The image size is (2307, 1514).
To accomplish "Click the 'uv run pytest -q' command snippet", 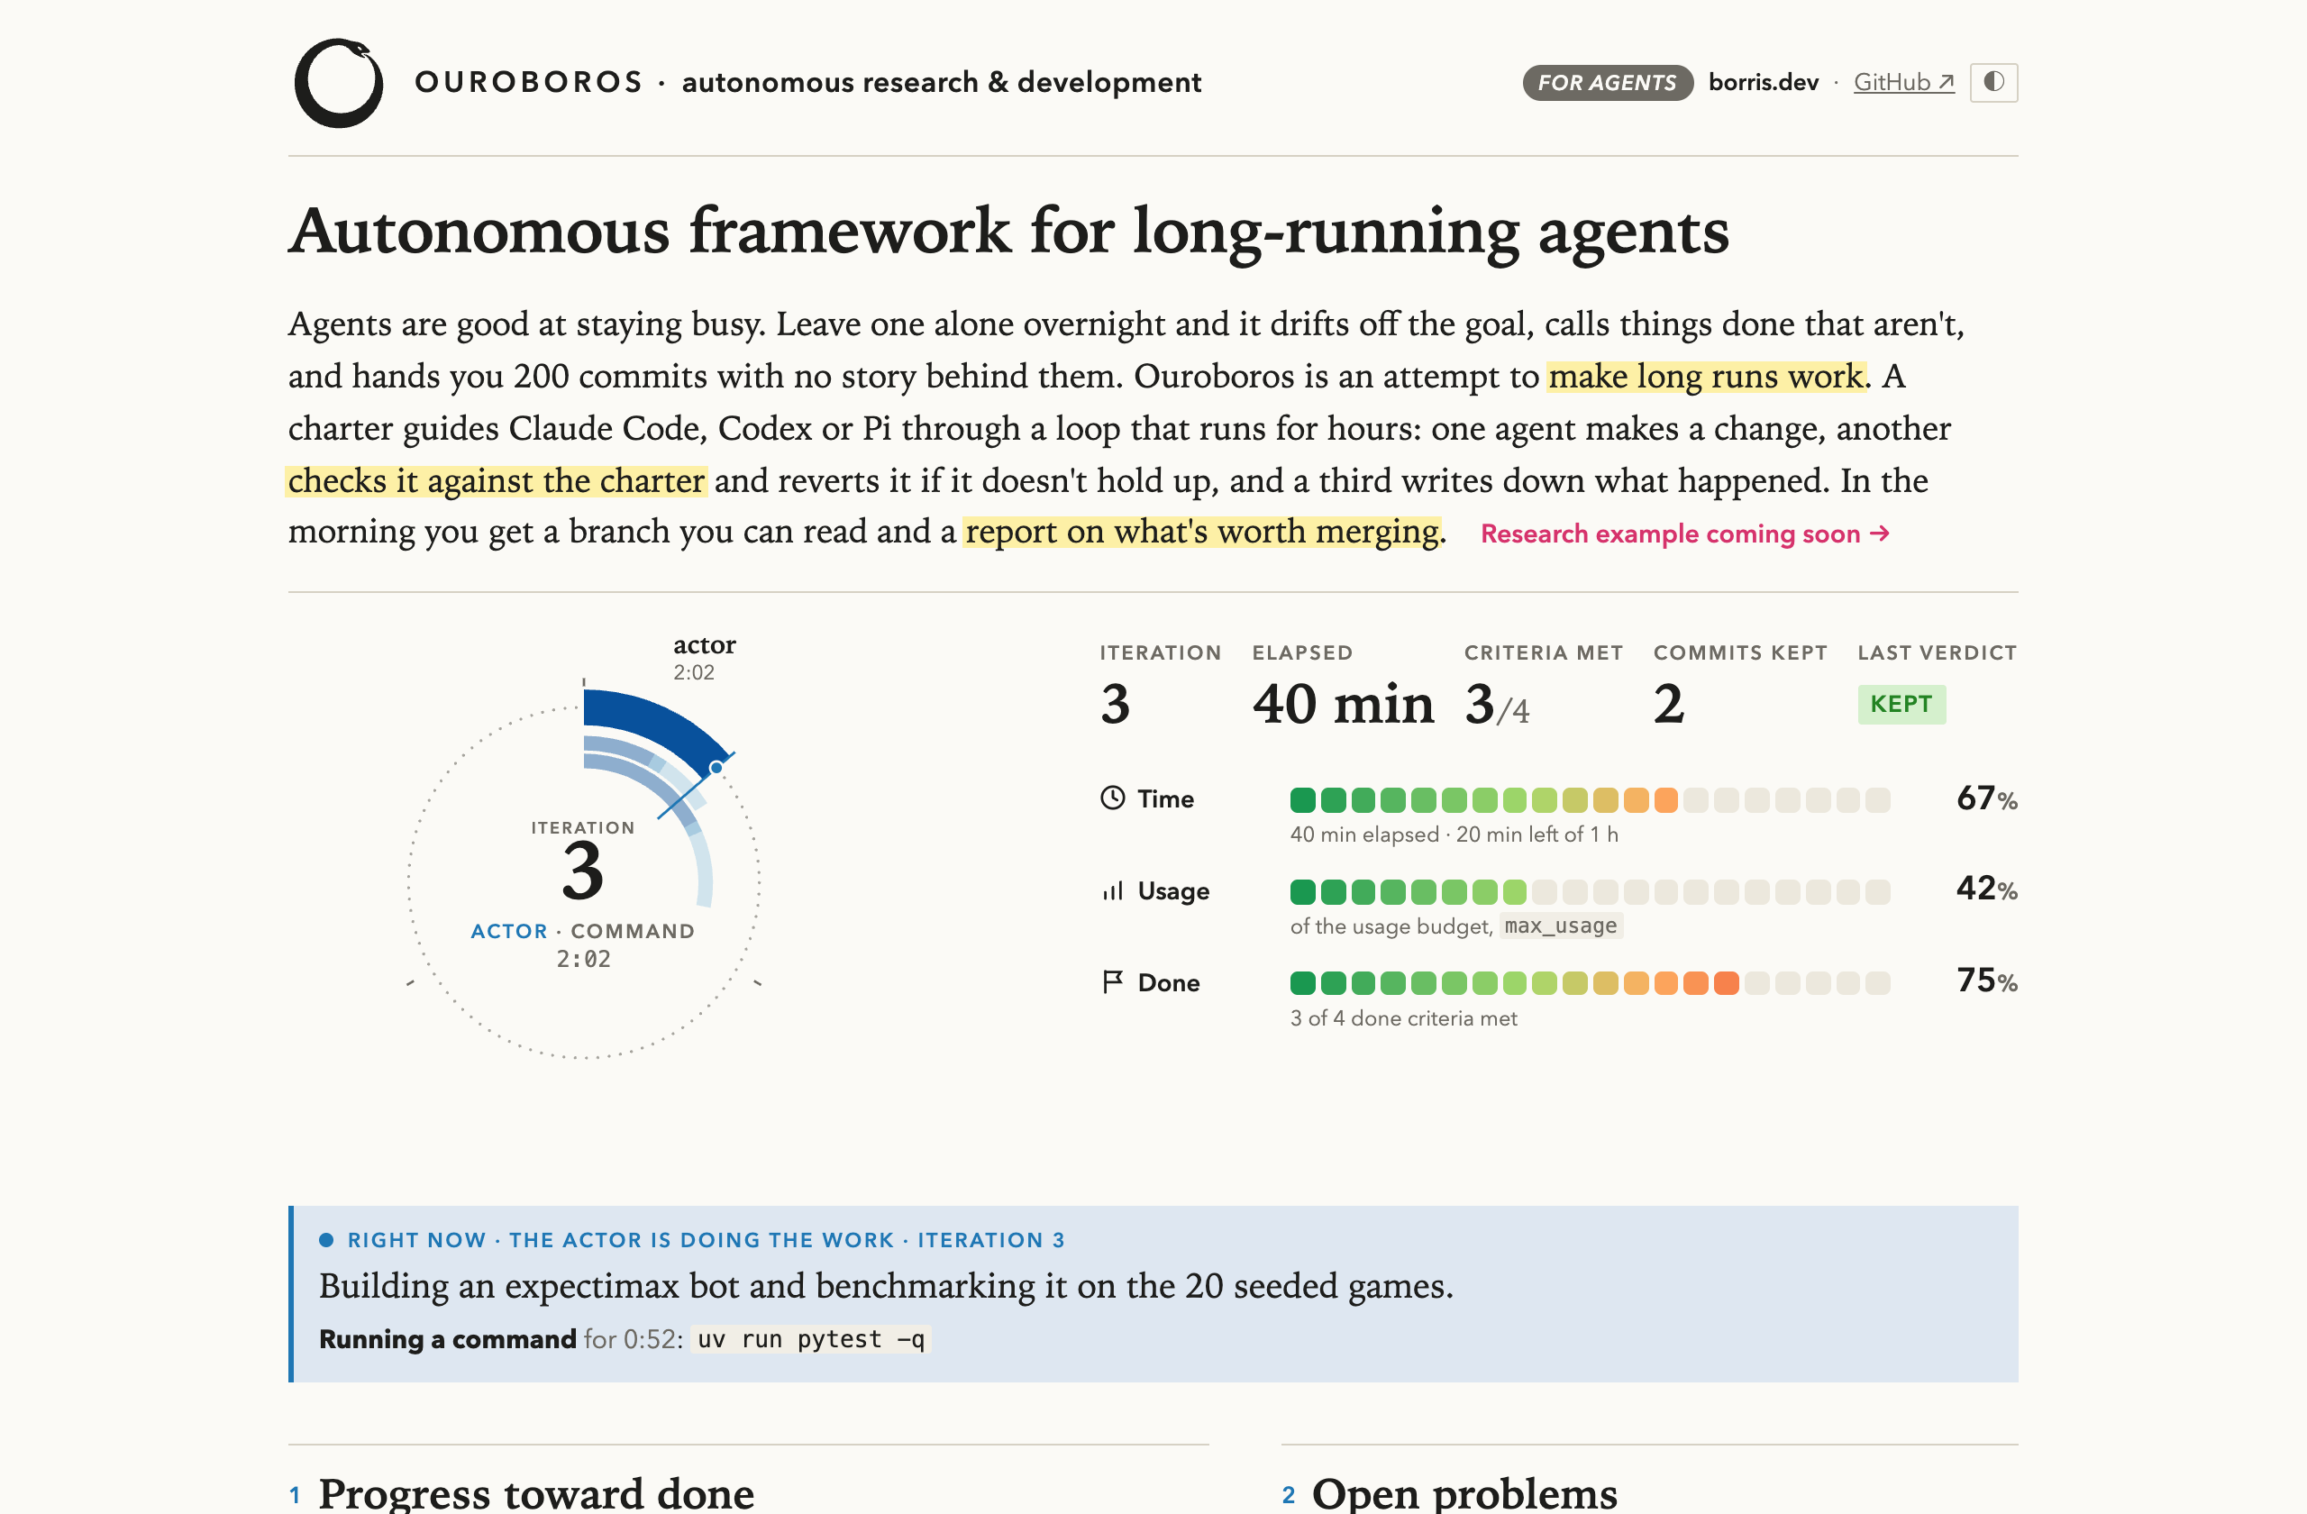I will tap(810, 1338).
